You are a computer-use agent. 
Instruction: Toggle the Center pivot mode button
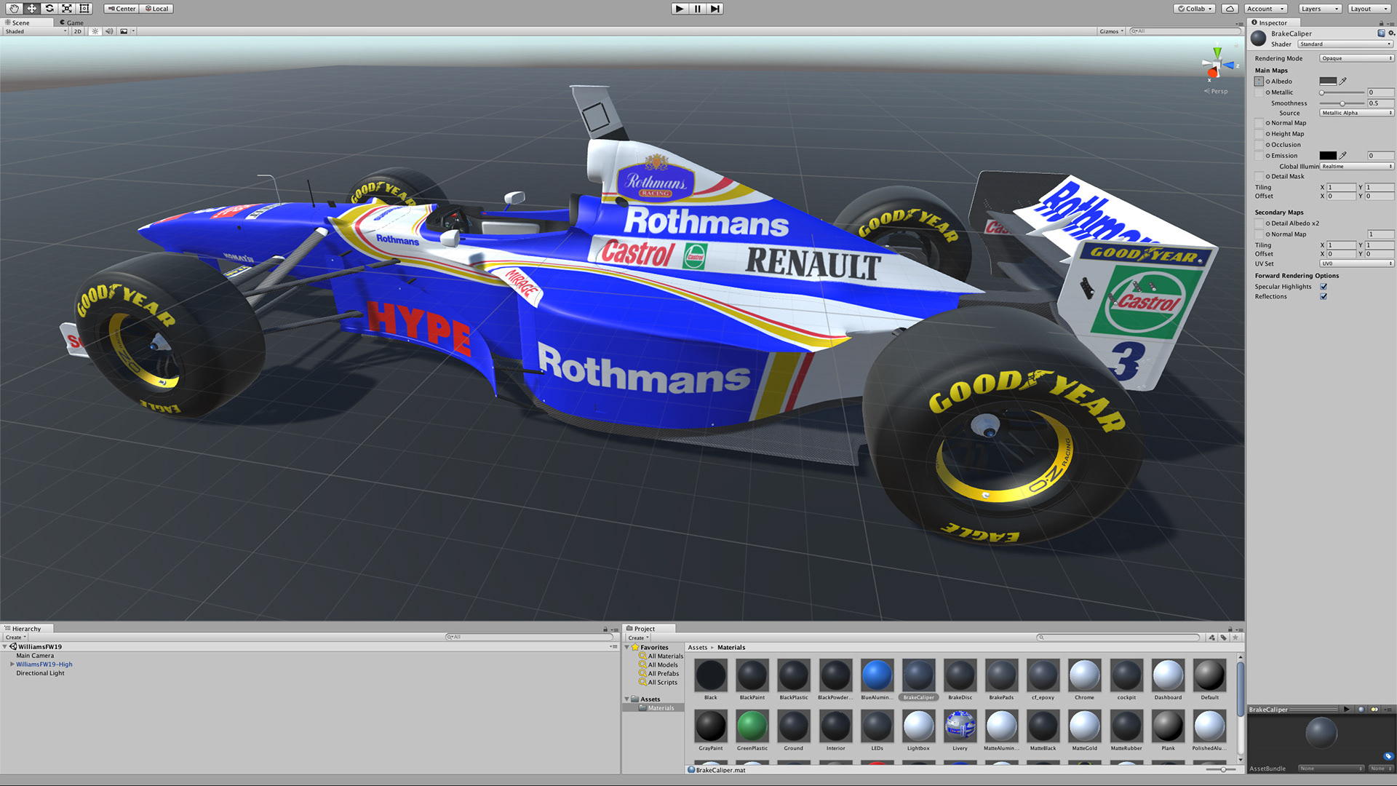(x=122, y=9)
